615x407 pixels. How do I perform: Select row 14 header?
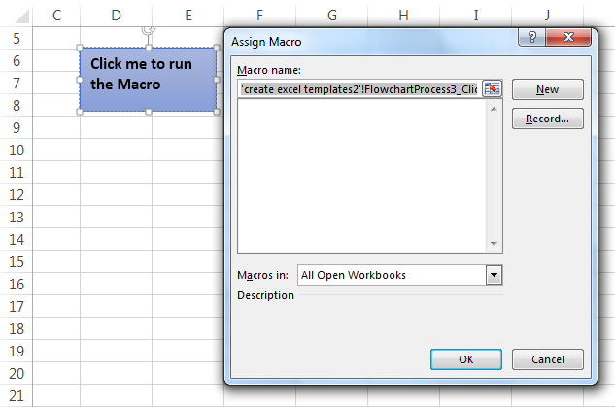coord(17,240)
